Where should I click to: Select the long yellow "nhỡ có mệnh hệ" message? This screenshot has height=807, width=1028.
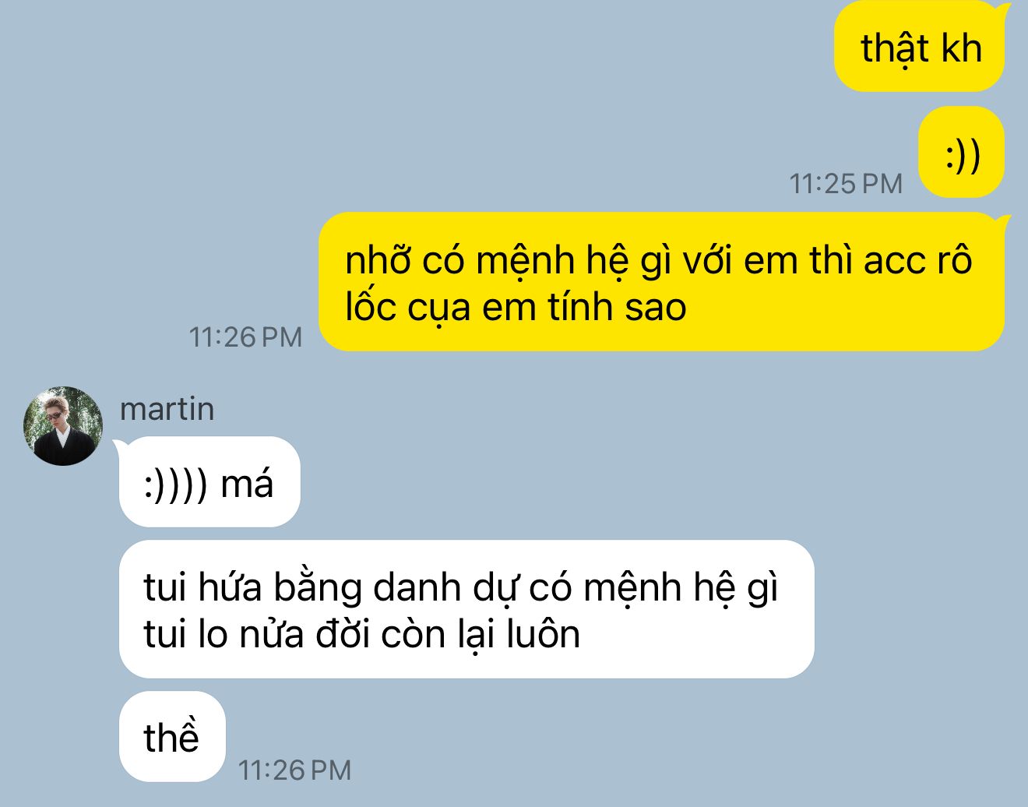[661, 282]
